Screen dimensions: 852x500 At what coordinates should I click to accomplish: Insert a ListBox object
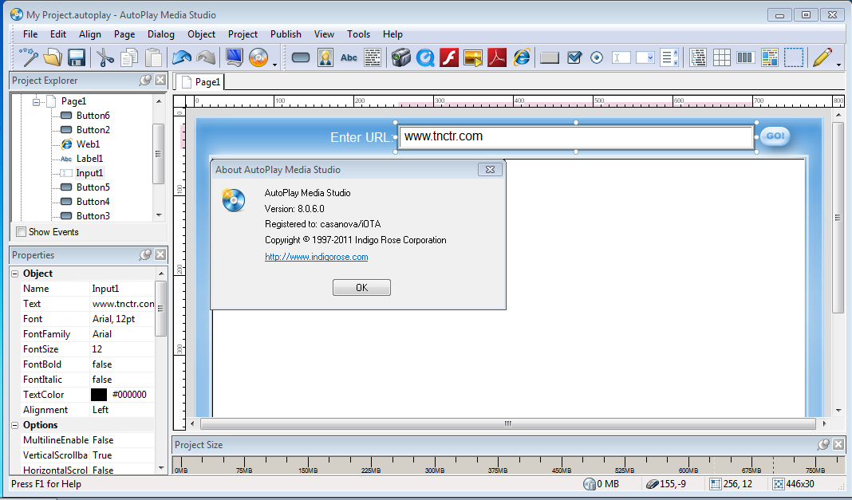click(669, 57)
